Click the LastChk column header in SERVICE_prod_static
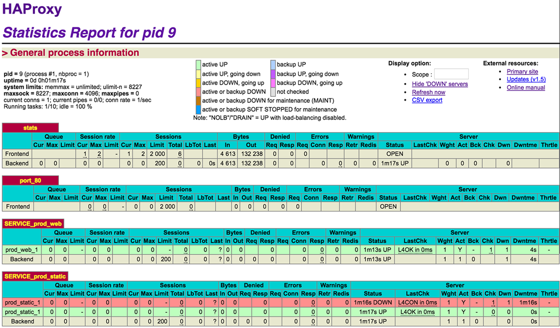The image size is (560, 328). point(417,294)
